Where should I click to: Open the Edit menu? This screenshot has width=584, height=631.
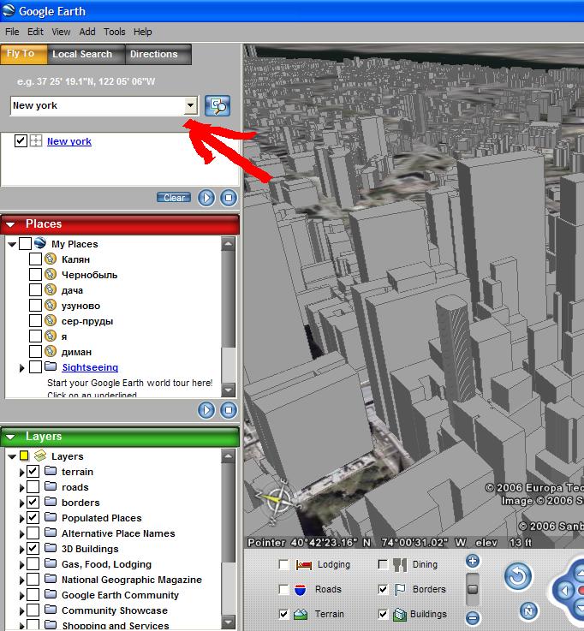point(35,32)
